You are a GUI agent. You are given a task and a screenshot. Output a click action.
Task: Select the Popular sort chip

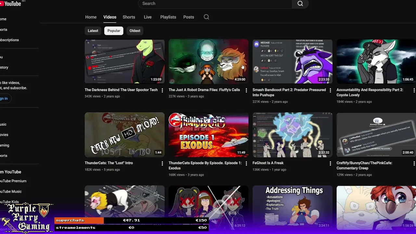[x=114, y=31]
